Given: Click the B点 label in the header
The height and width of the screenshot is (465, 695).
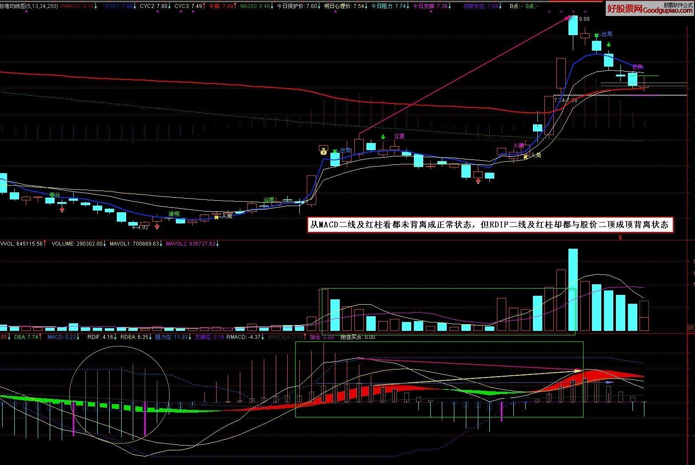Looking at the screenshot, I should pyautogui.click(x=515, y=6).
